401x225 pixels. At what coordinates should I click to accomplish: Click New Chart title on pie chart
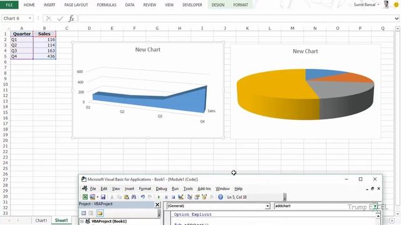pos(305,51)
